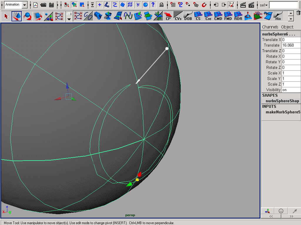Click the IPR render icon
301x225 pixels.
[251, 5]
